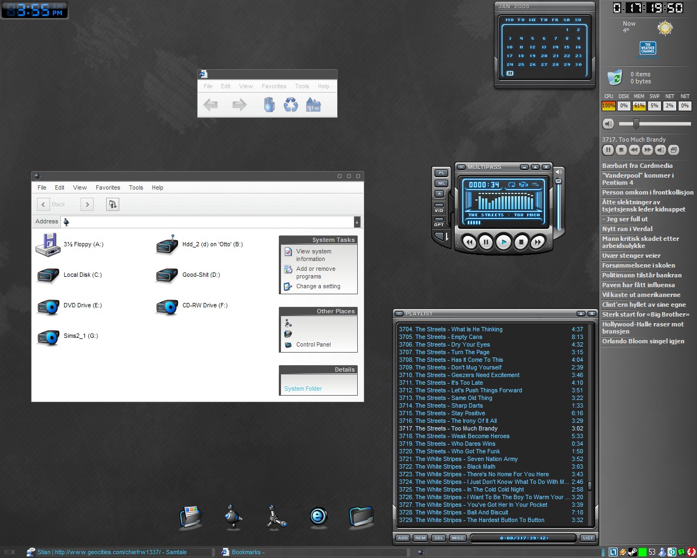
Task: Open Edit menu in the My Computer window
Action: (x=60, y=187)
